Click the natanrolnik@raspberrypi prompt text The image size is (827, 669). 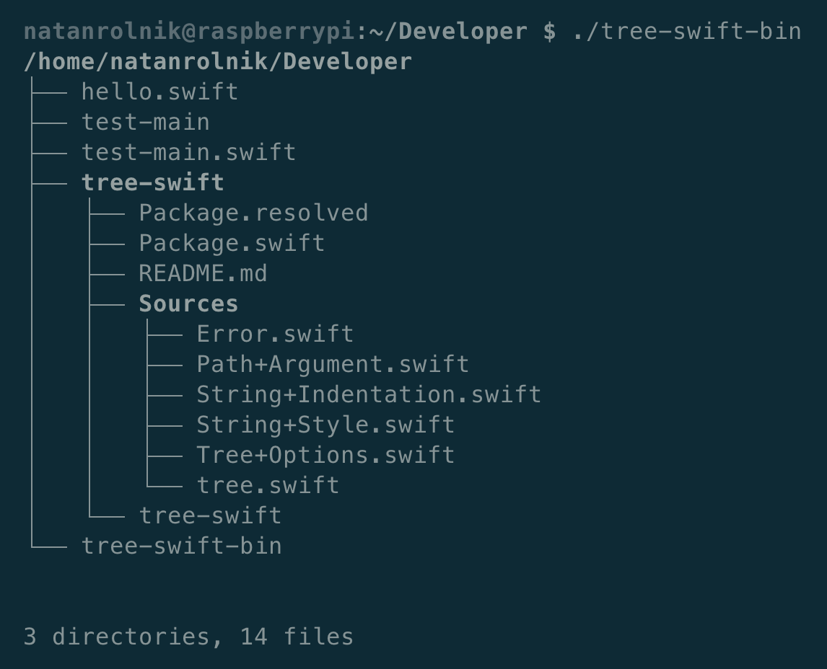(190, 32)
